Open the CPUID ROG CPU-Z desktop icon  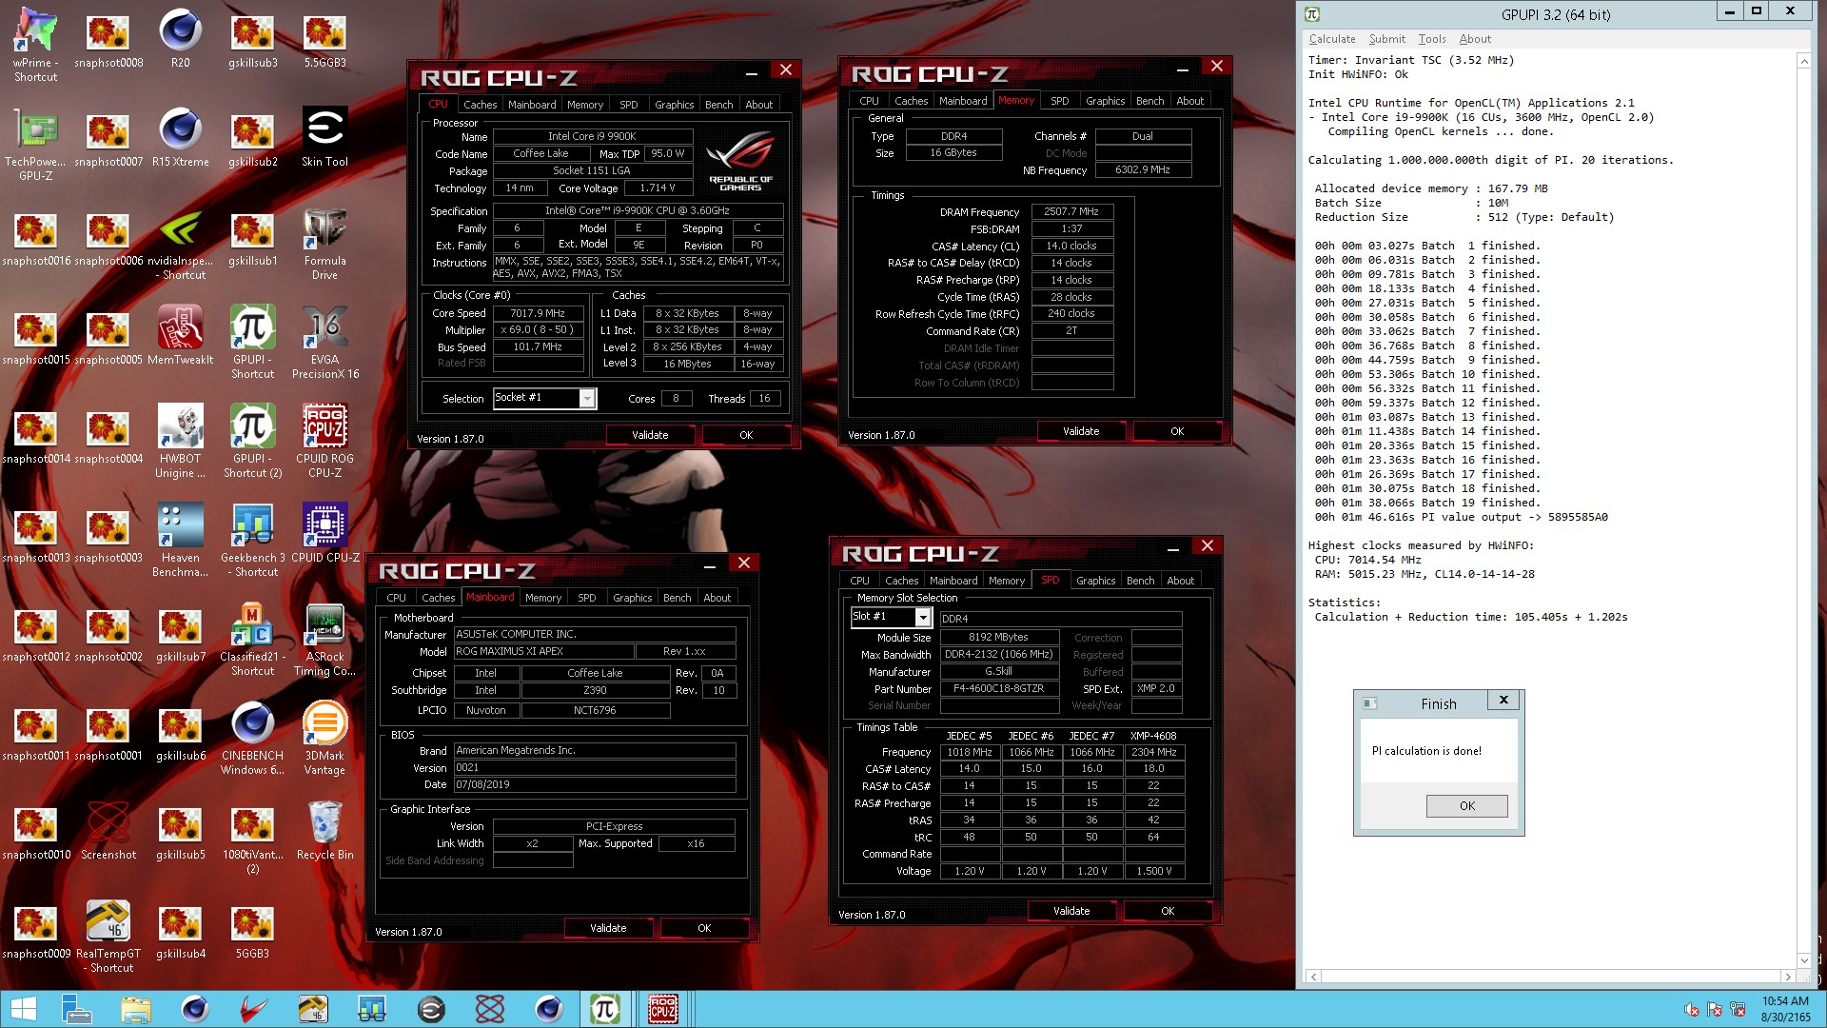tap(324, 441)
